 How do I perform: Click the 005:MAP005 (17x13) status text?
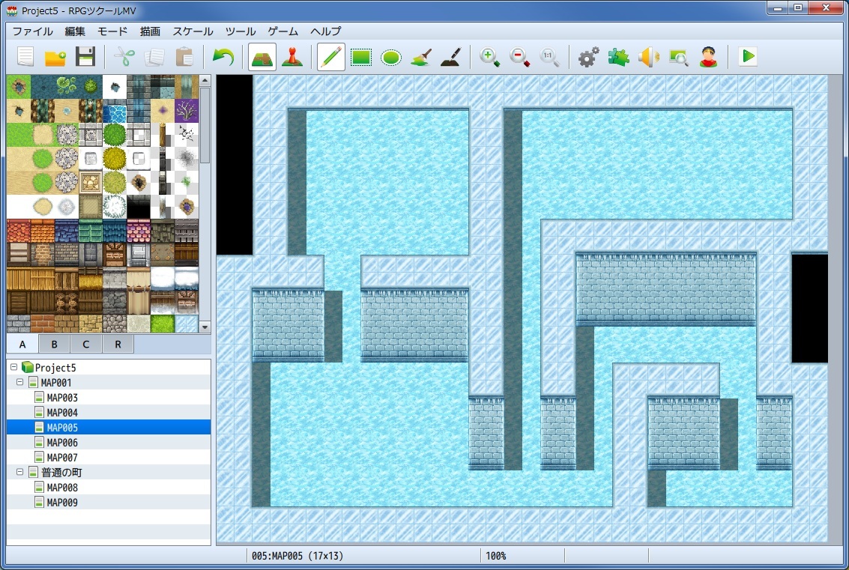click(297, 556)
